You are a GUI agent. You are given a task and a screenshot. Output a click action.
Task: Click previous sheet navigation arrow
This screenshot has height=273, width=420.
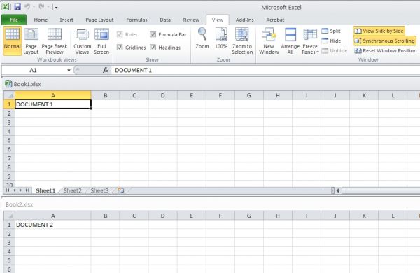click(14, 190)
